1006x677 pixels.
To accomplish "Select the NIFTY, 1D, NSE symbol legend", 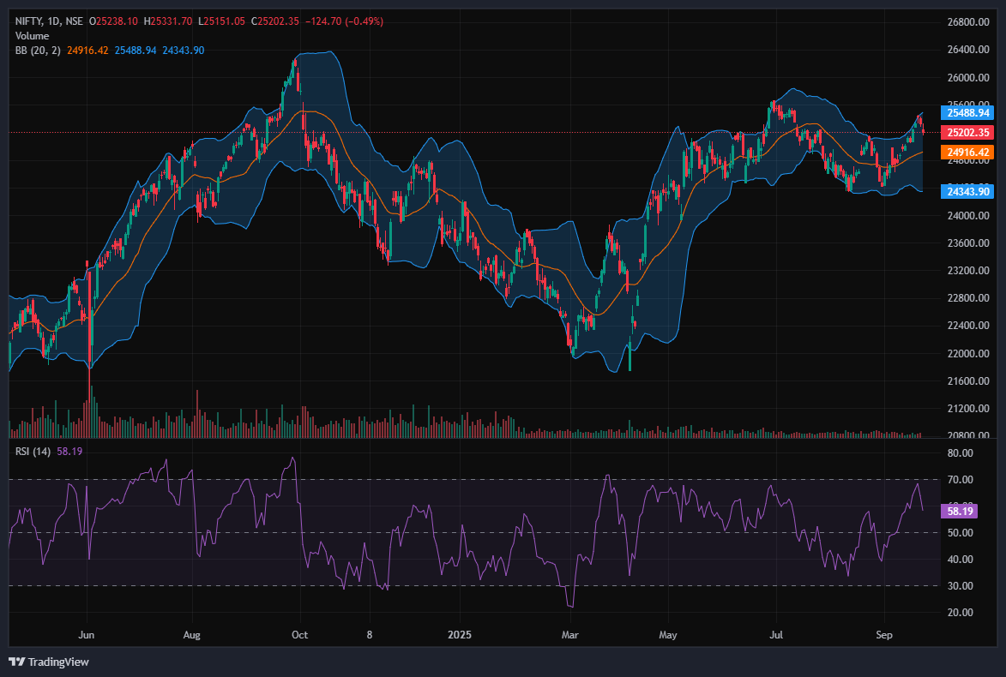I will tap(49, 21).
